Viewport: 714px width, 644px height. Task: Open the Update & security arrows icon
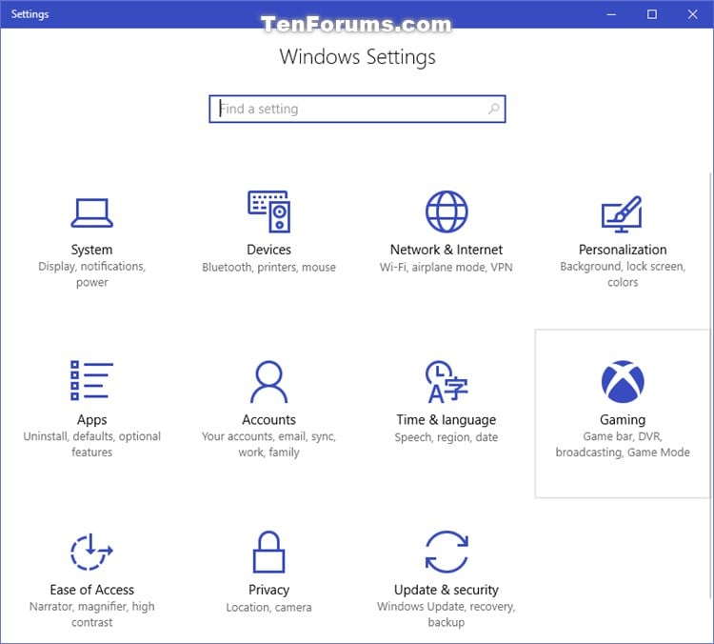point(446,552)
